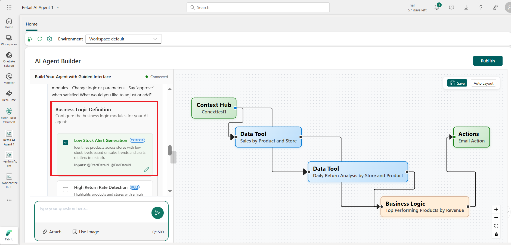511x245 pixels.
Task: Open Monitor in the sidebar
Action: click(x=9, y=79)
